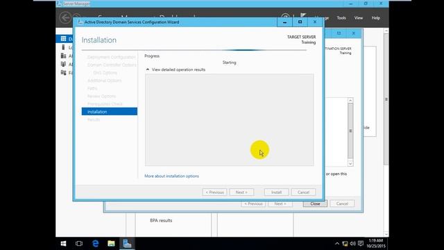Open the Action Center tray icon
Viewport: 444px width, 250px height.
point(361,244)
